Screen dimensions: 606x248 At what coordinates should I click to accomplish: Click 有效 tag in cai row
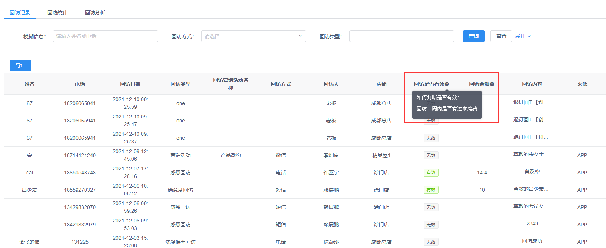coord(431,173)
